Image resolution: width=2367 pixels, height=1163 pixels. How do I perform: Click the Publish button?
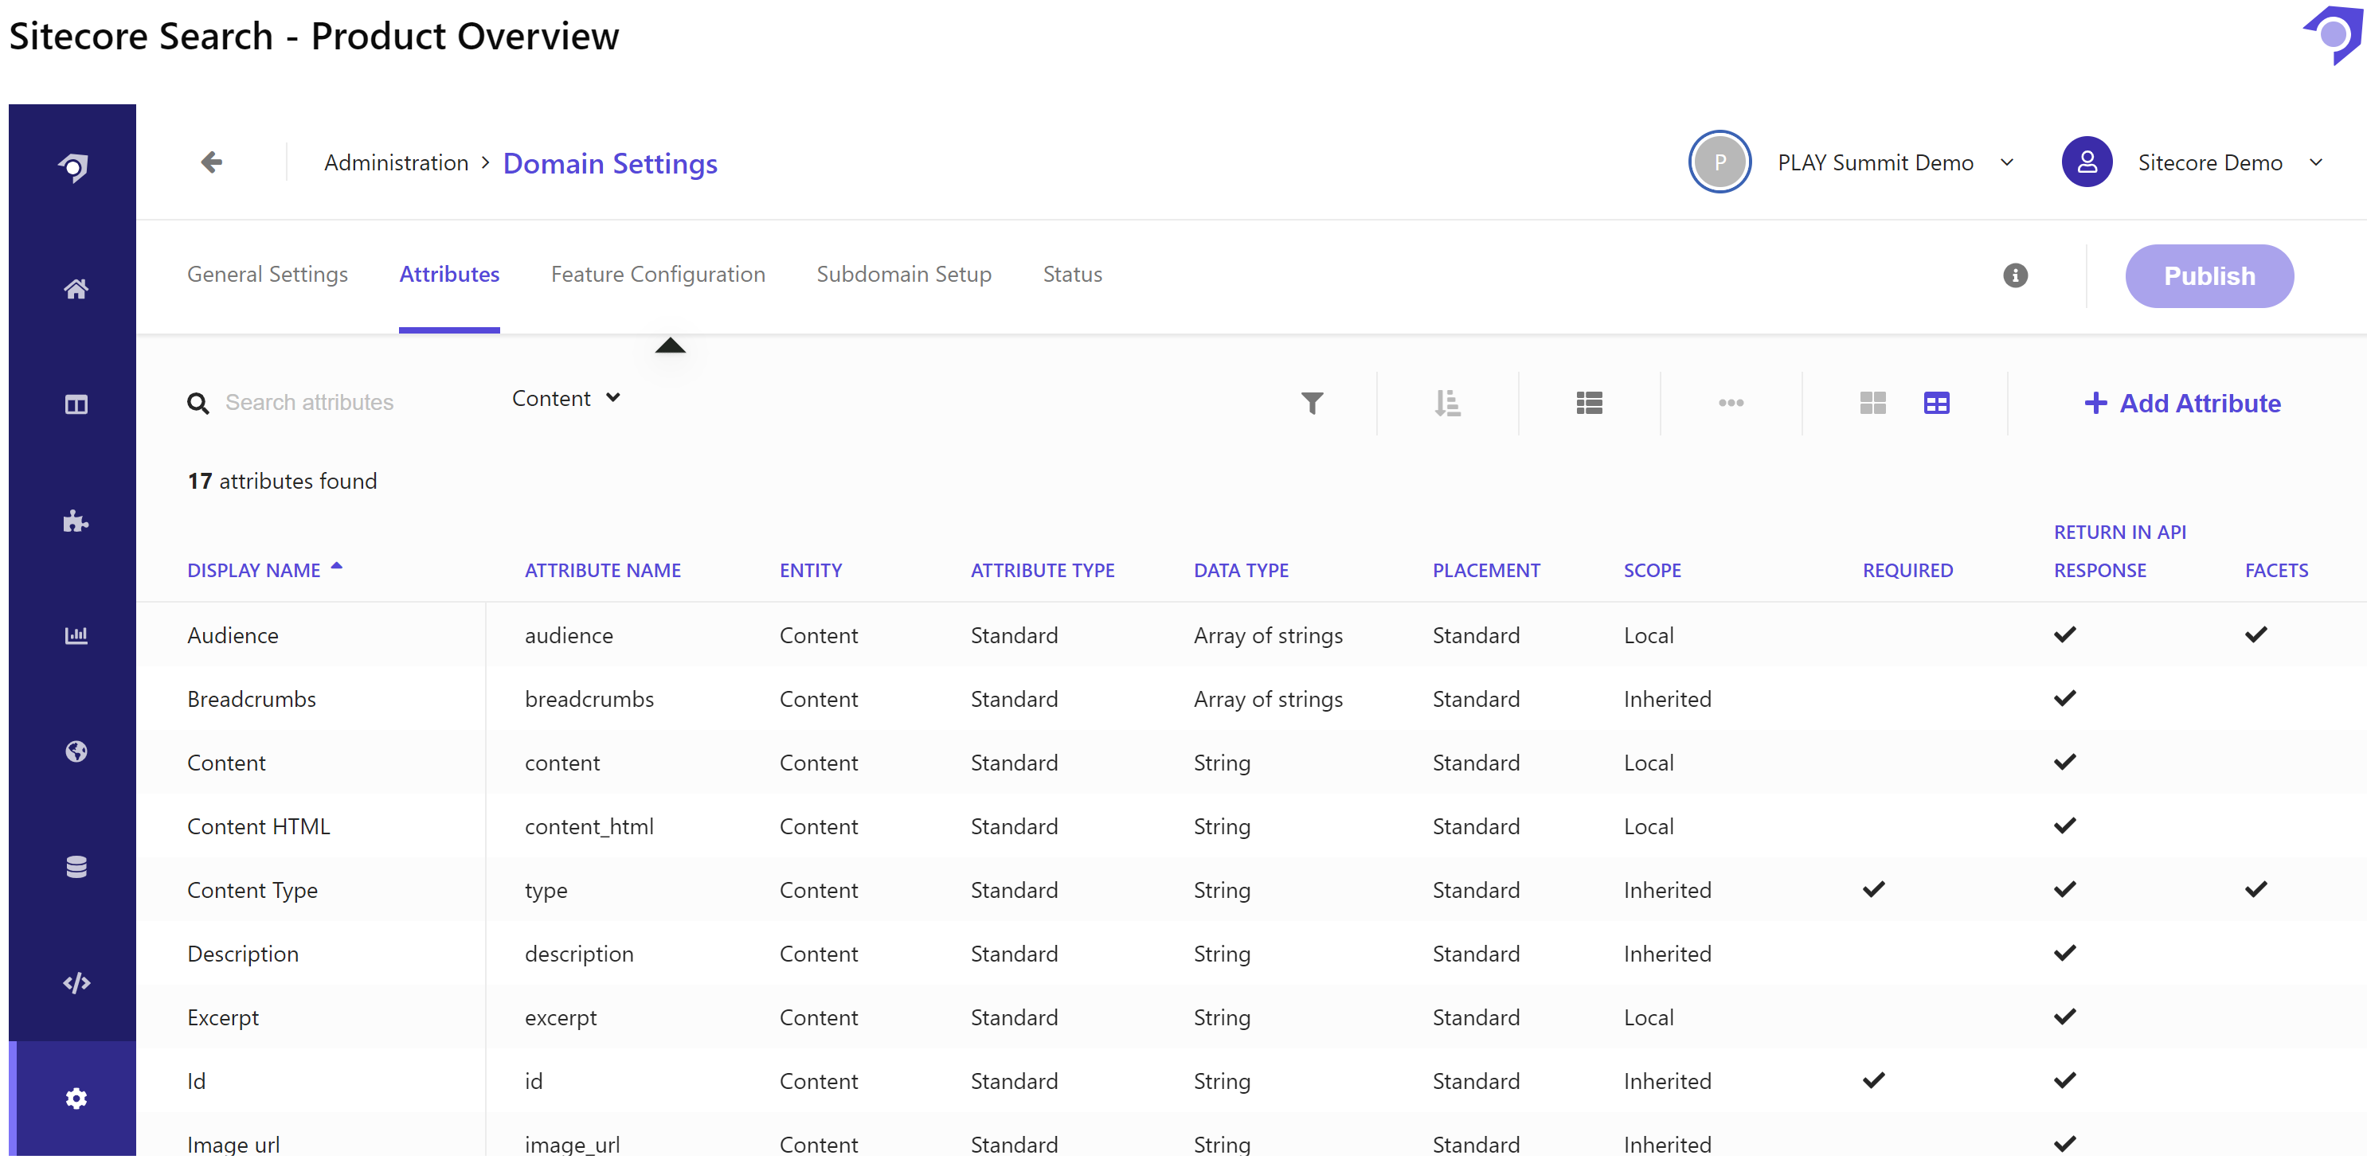(x=2208, y=275)
